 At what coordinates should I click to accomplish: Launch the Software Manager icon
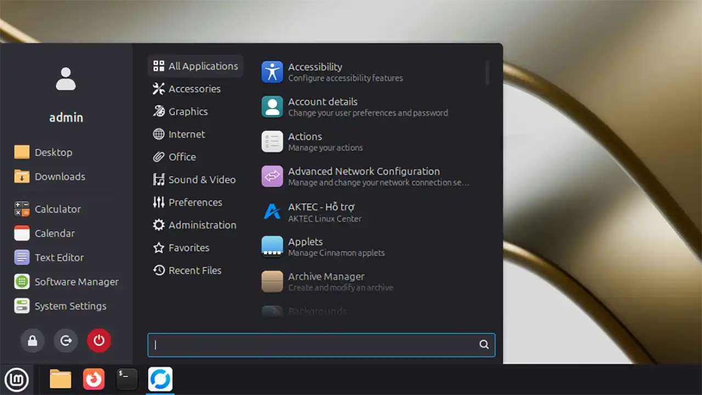[22, 281]
